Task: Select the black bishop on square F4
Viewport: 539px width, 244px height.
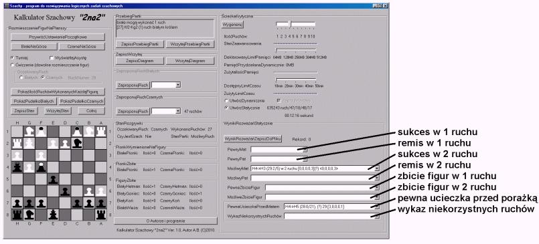Action: point(41,168)
